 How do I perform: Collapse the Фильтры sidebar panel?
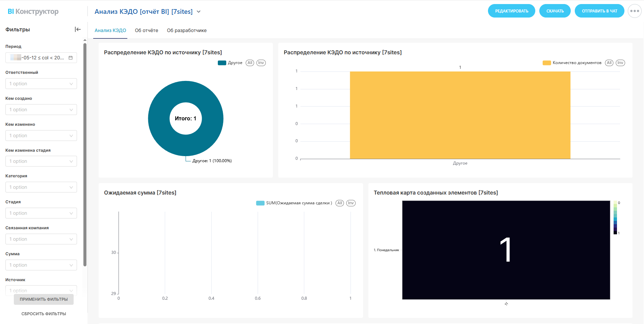78,29
